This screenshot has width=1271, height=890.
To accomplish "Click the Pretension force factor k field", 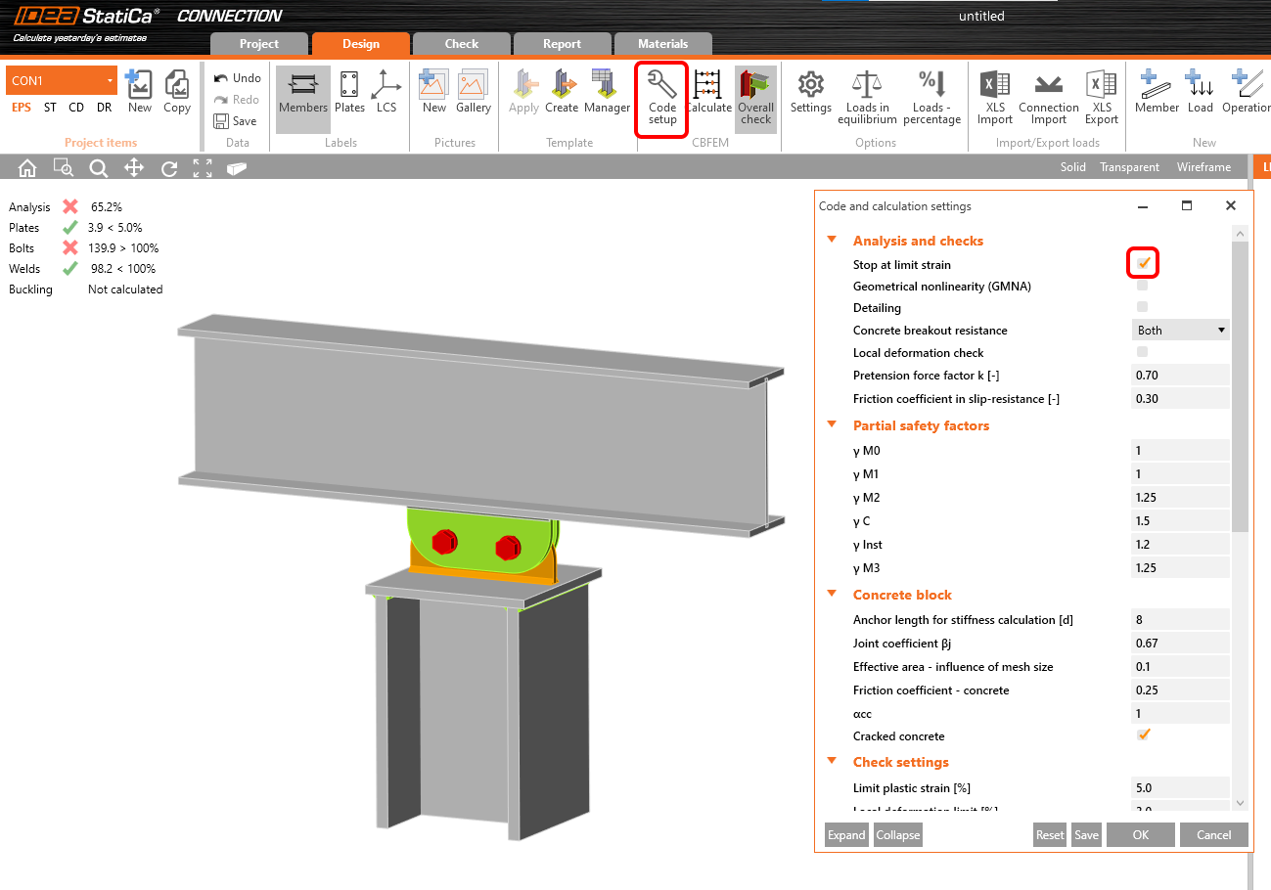I will click(x=1179, y=376).
